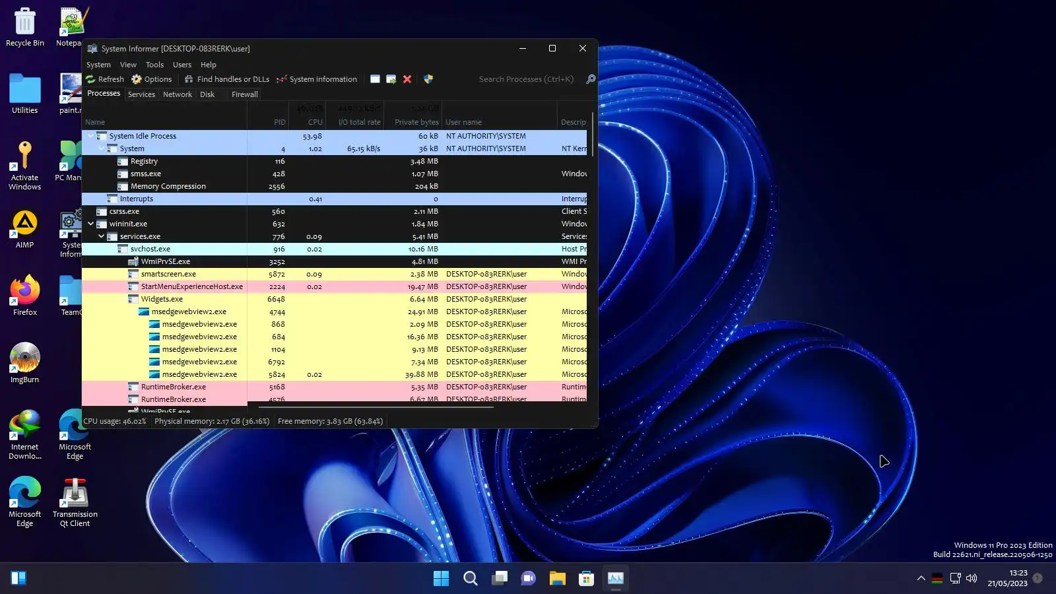Select the Activate Windows desktop shortcut

[x=25, y=166]
